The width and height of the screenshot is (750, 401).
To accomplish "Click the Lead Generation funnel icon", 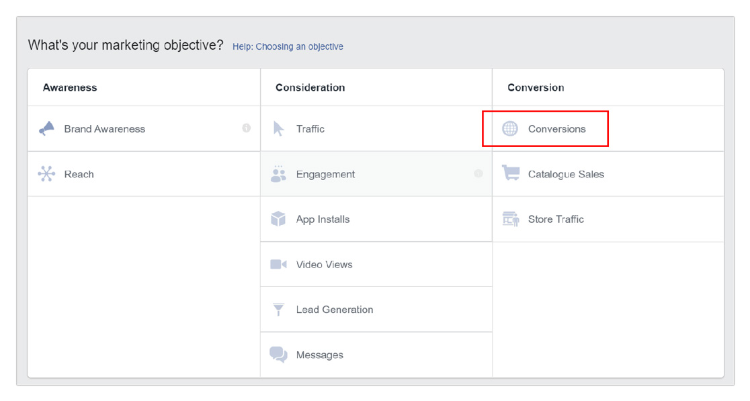I will point(278,309).
